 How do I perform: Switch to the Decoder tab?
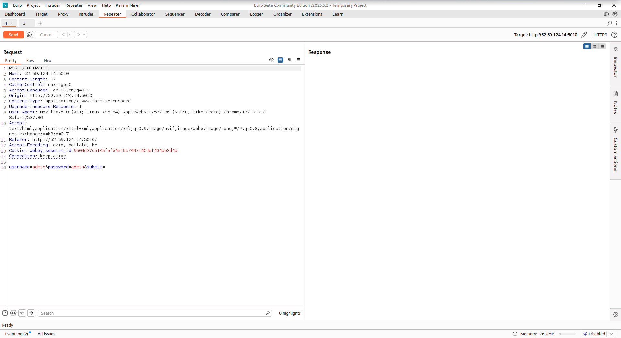[203, 14]
